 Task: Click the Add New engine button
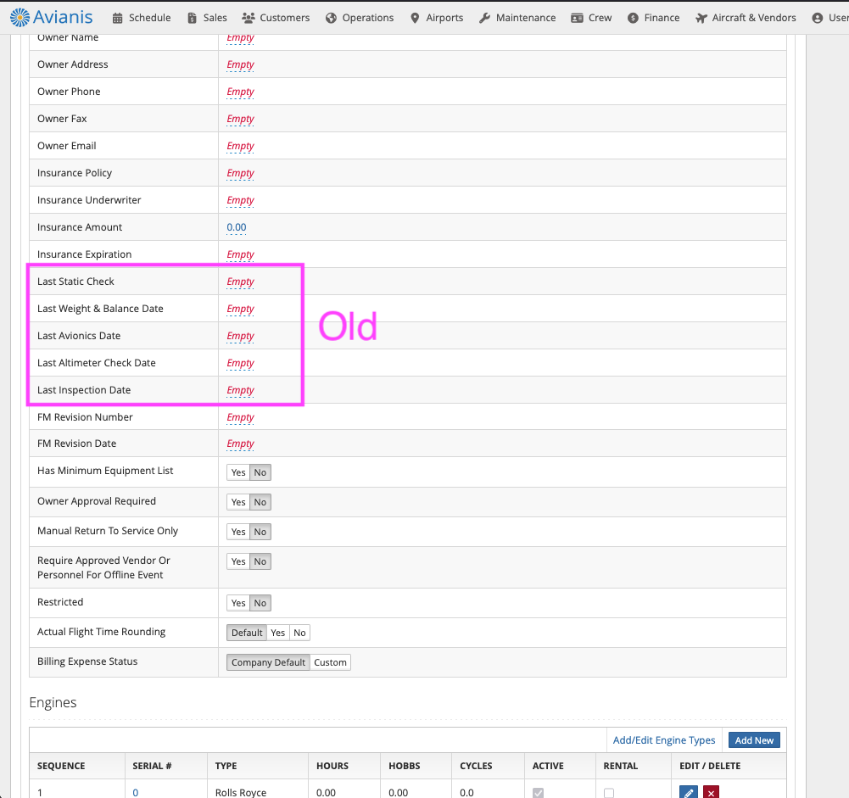point(754,740)
